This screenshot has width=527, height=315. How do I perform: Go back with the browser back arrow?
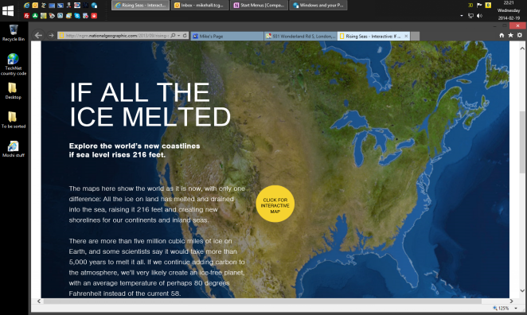38,35
